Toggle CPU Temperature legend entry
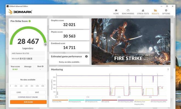Viewport: 181px width, 109px height. 77,101
